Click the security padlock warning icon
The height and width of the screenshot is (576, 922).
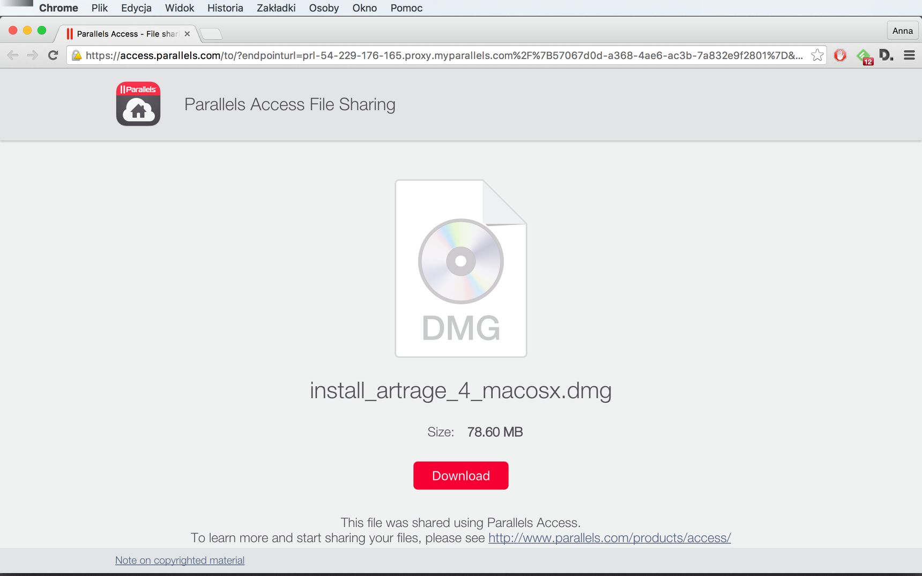pyautogui.click(x=77, y=55)
